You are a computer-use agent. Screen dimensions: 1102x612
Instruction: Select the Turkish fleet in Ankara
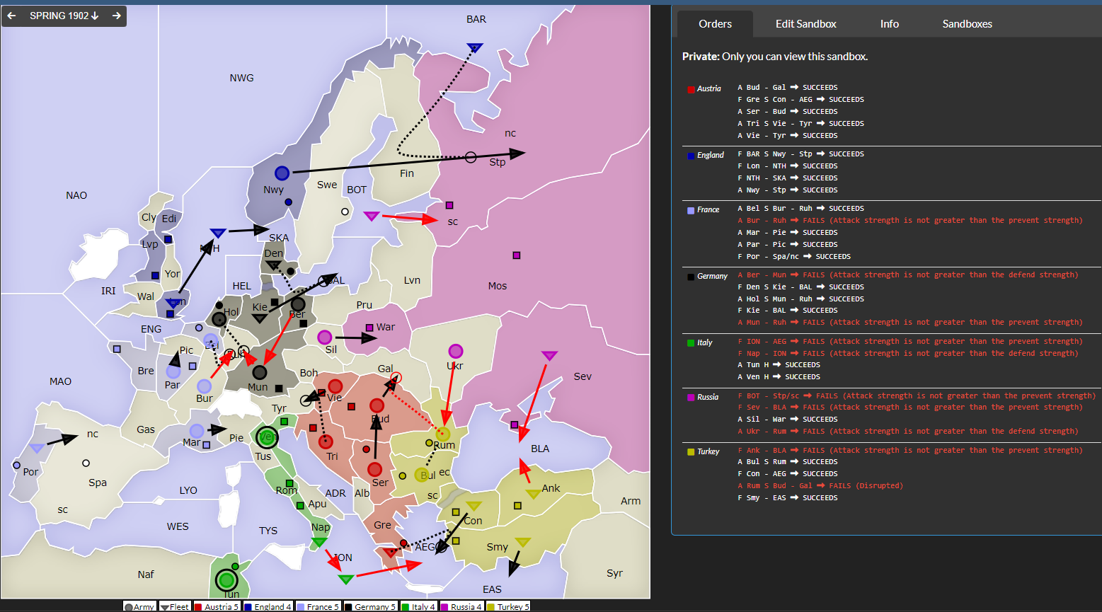[x=533, y=494]
